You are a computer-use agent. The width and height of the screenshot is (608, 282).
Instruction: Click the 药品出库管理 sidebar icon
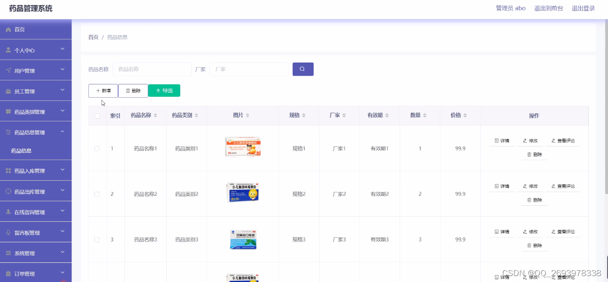8,191
